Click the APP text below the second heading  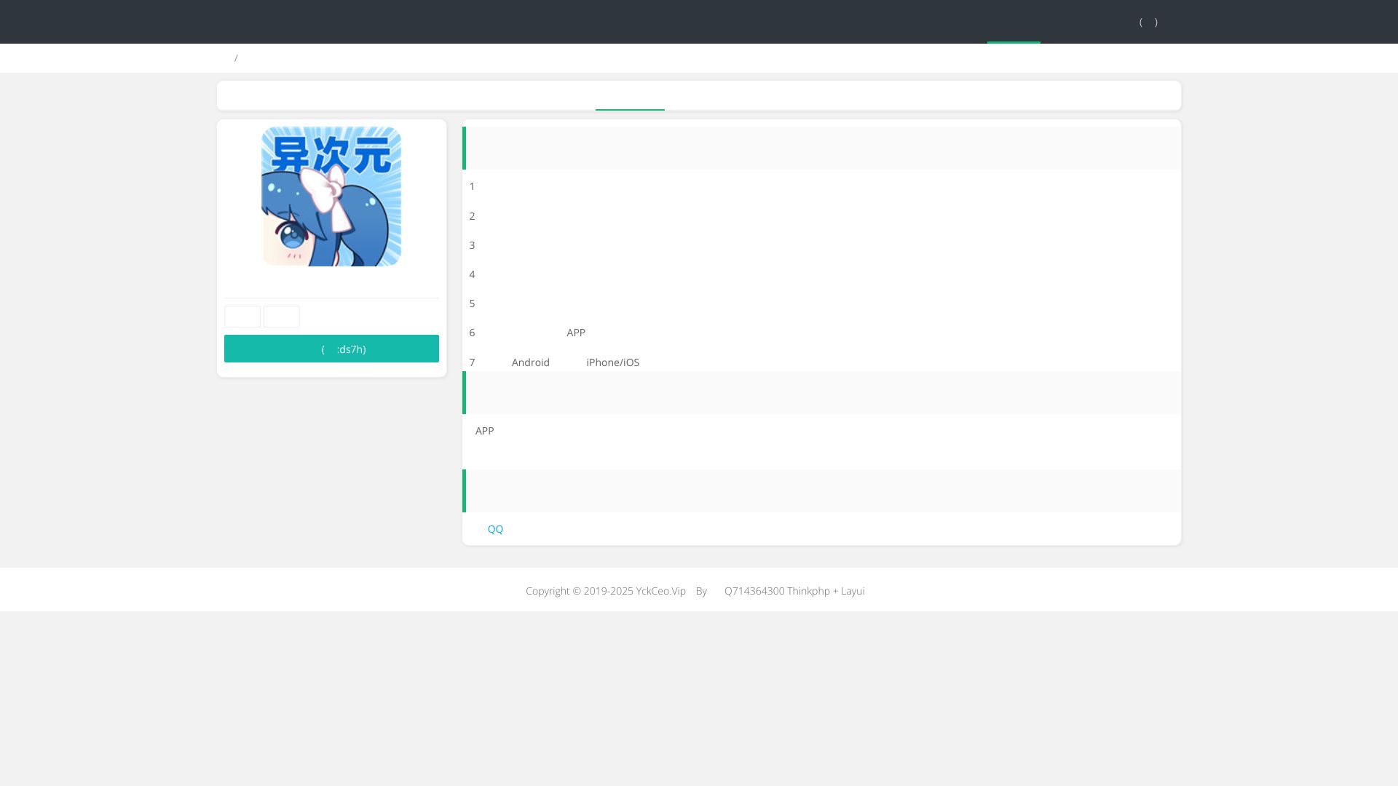click(x=485, y=431)
